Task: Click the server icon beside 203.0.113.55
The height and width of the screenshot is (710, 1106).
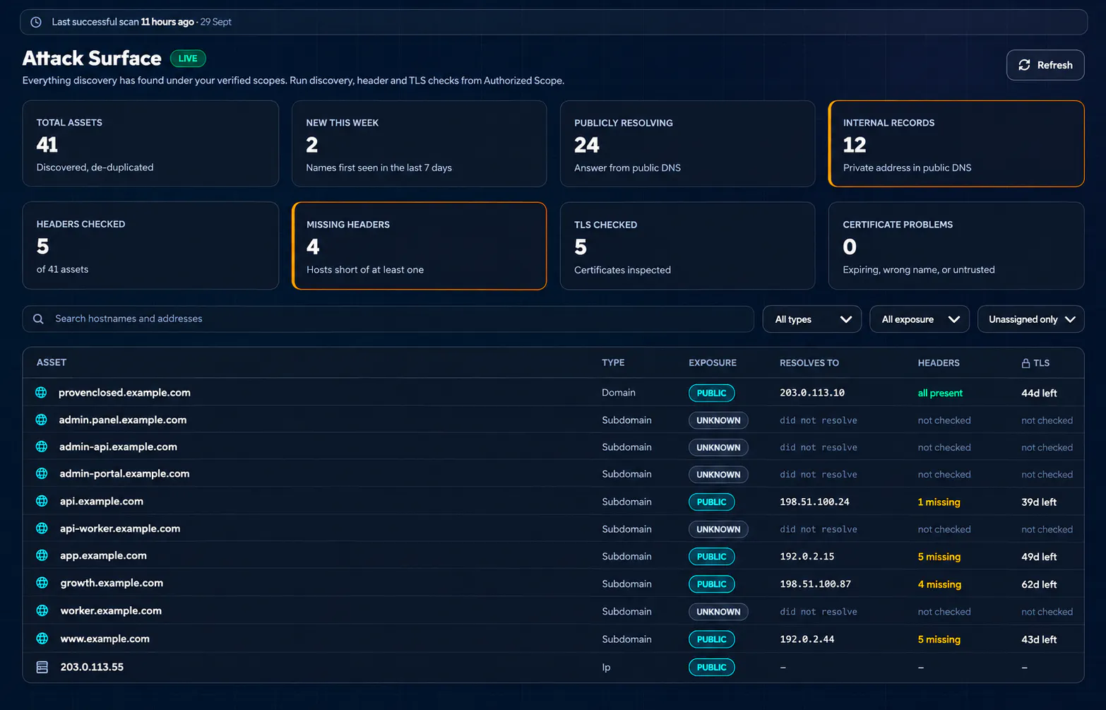Action: pyautogui.click(x=42, y=667)
